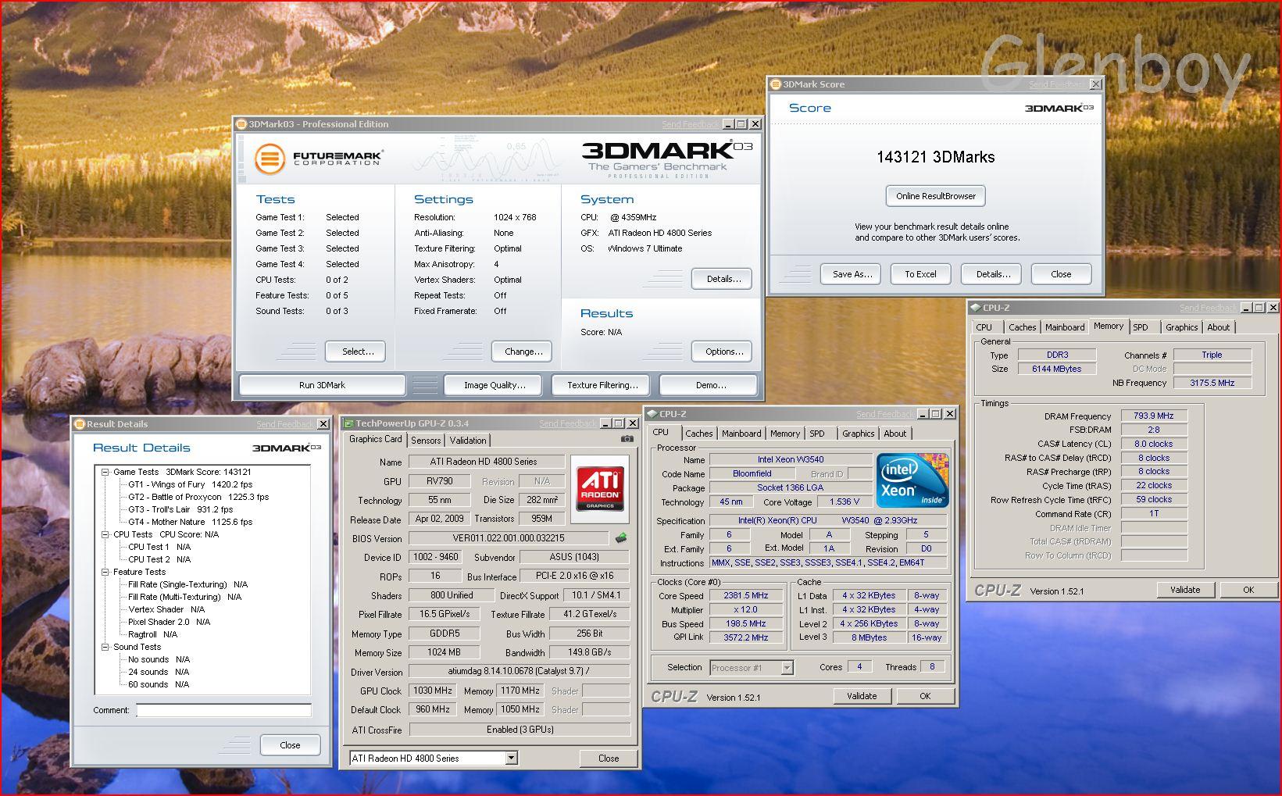Switch to the Sensors tab in GPU-Z
This screenshot has width=1282, height=796.
pos(426,441)
